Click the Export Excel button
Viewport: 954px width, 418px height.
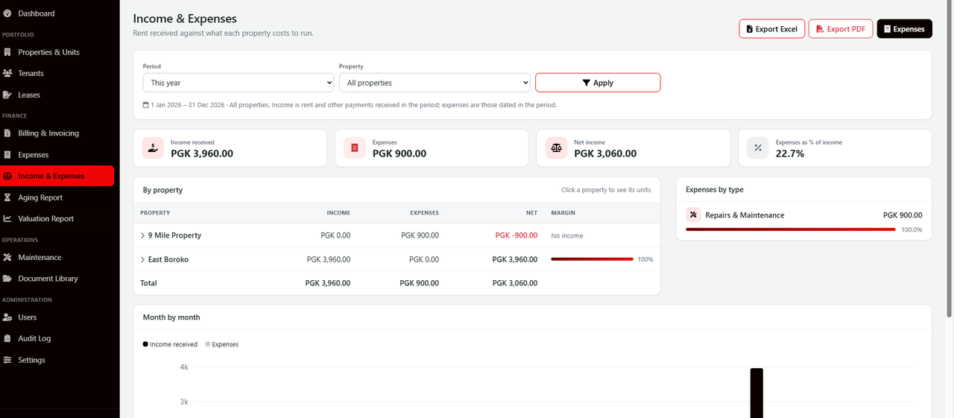771,29
